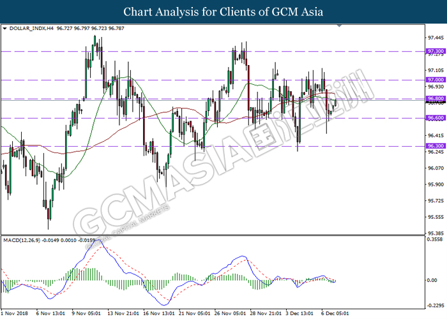
Task: Select the 96.600 purple price level label
Action: pos(436,118)
